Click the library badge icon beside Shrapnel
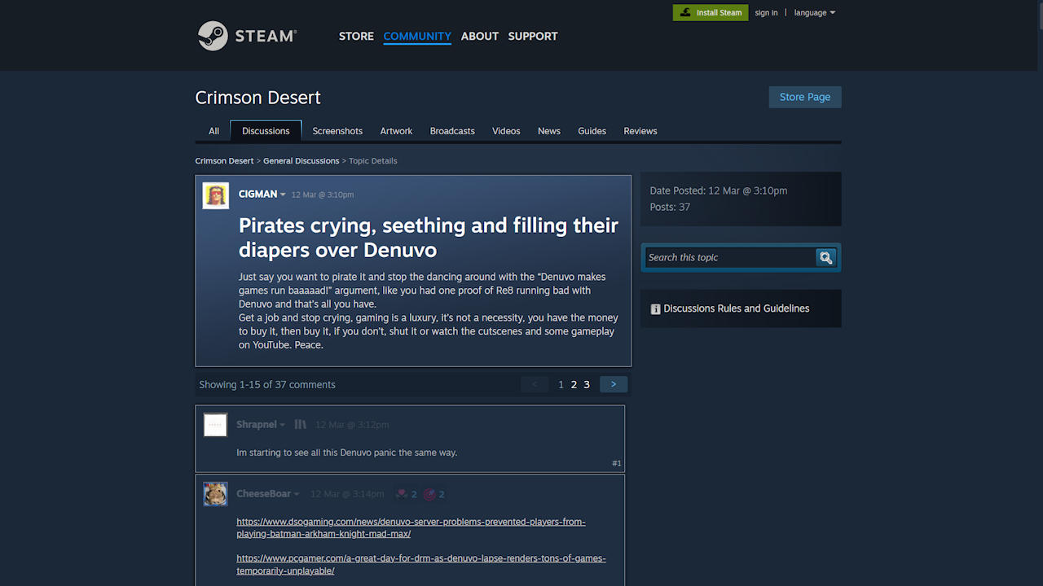The height and width of the screenshot is (586, 1043). 300,425
